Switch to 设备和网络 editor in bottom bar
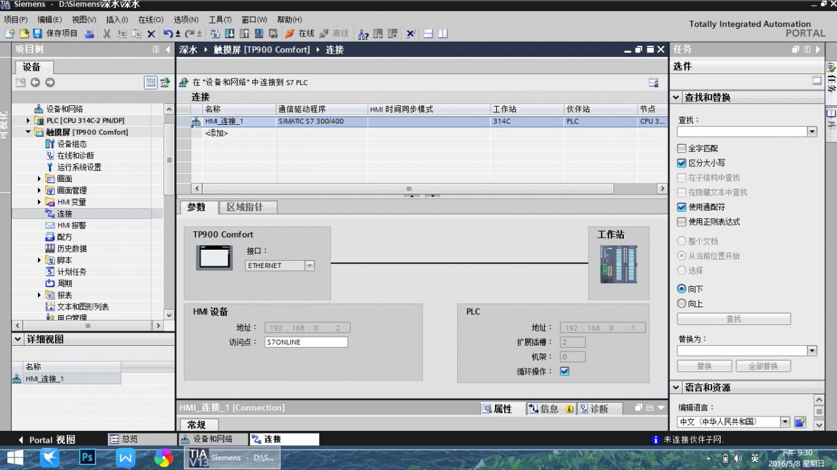The height and width of the screenshot is (470, 837). point(213,439)
